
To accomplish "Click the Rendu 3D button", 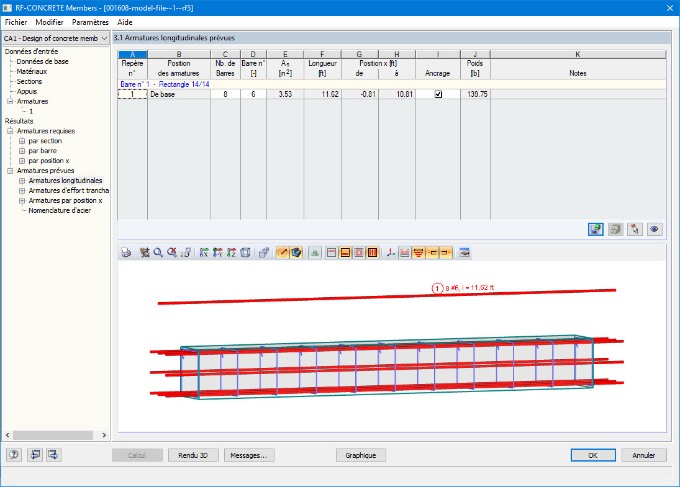I will (x=193, y=455).
